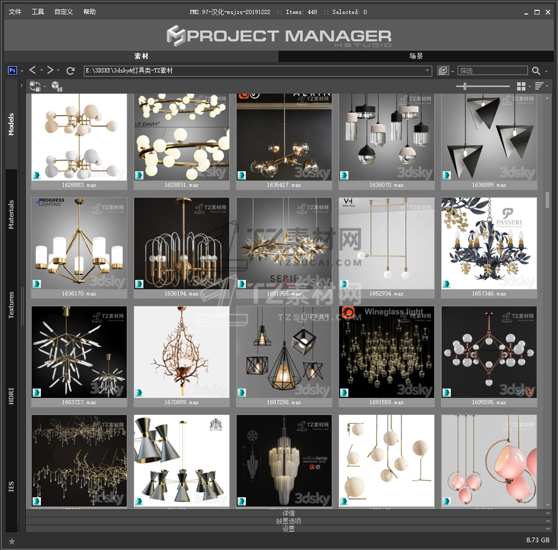Image resolution: width=558 pixels, height=550 pixels.
Task: Select the 1691559.max Wineglass light thumbnail
Action: (387, 352)
